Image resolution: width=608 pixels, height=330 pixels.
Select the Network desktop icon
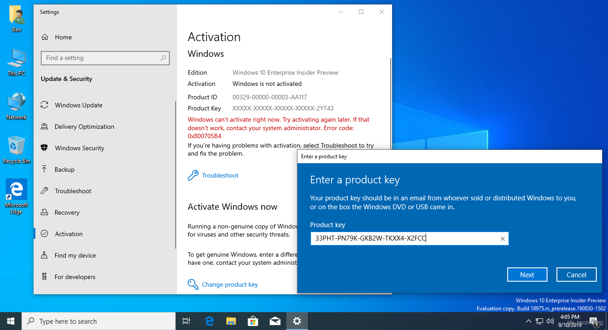(x=17, y=106)
